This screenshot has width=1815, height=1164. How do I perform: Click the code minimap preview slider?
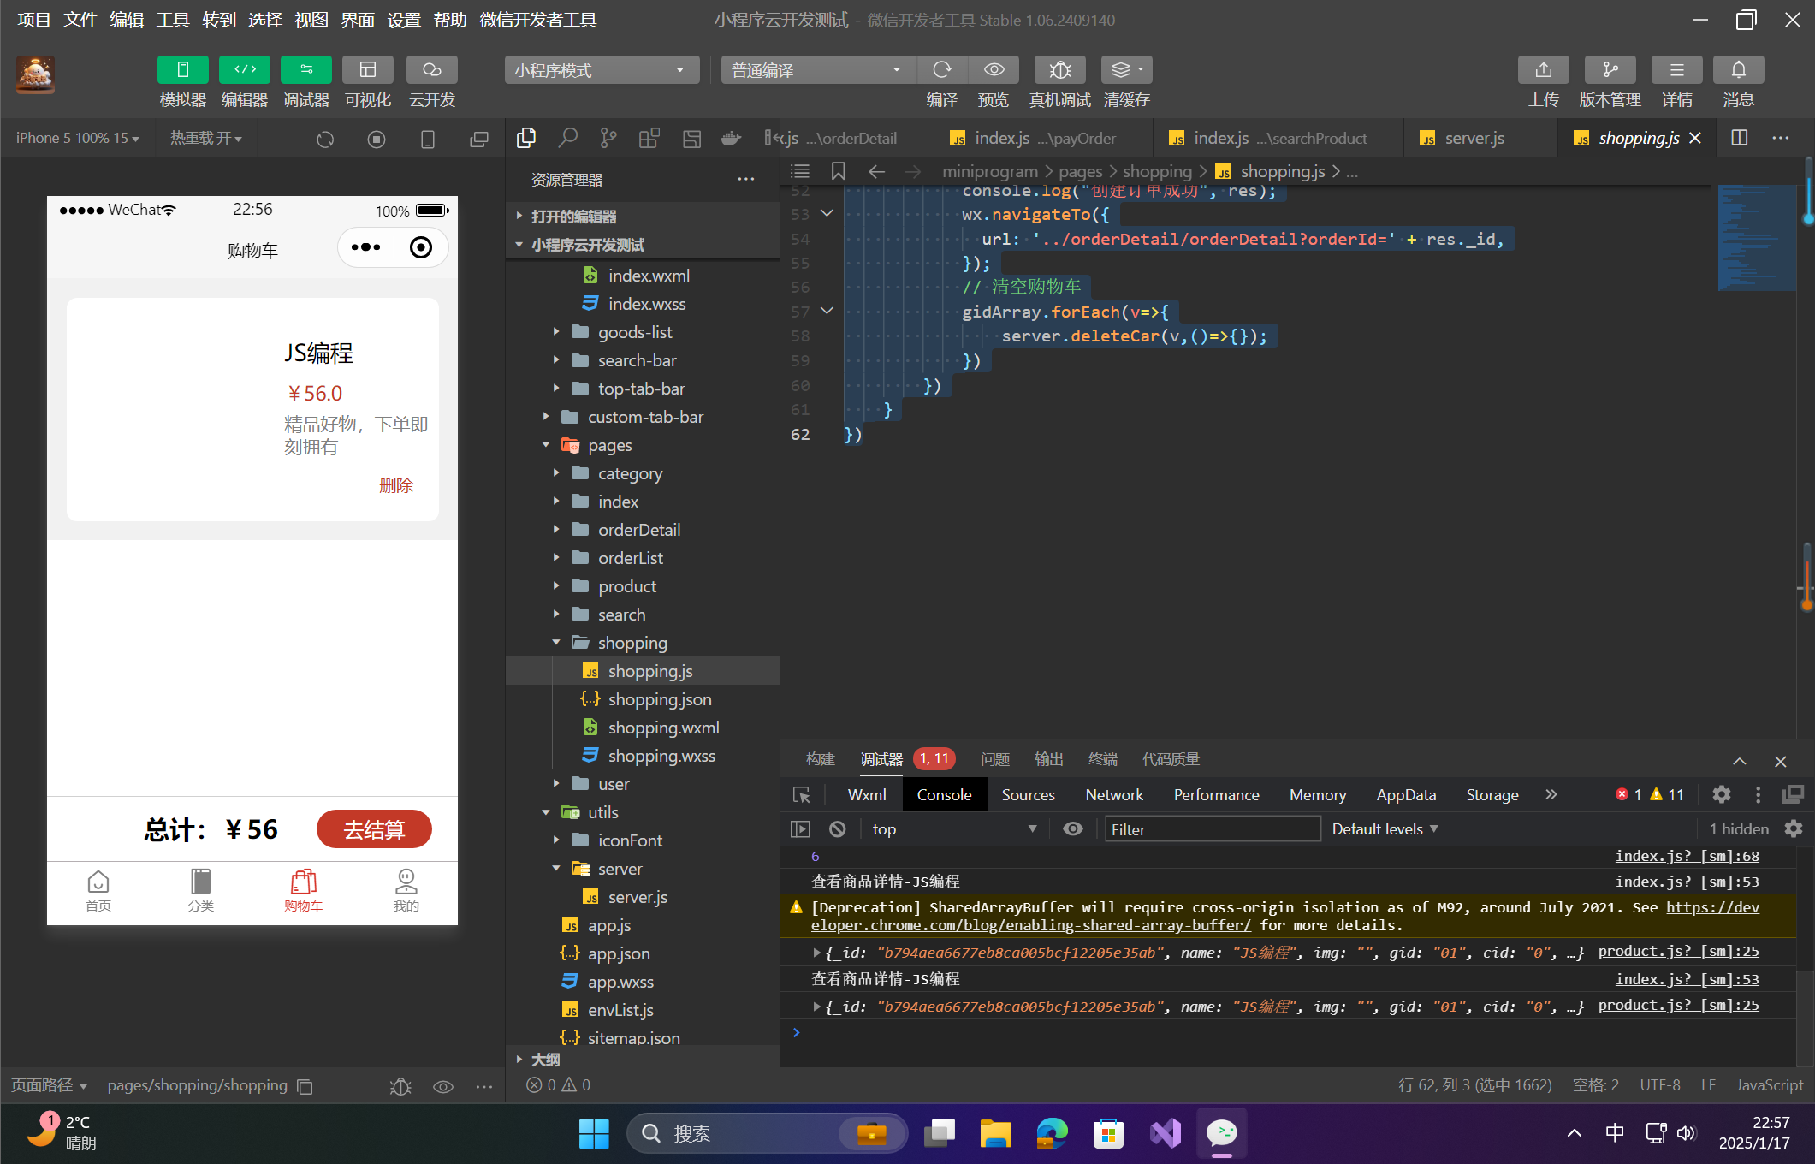coord(1756,238)
